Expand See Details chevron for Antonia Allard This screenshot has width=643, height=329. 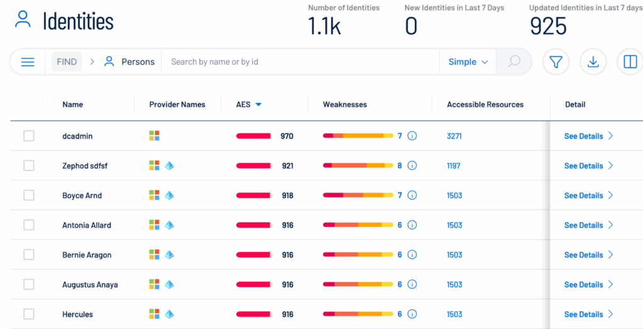[610, 225]
